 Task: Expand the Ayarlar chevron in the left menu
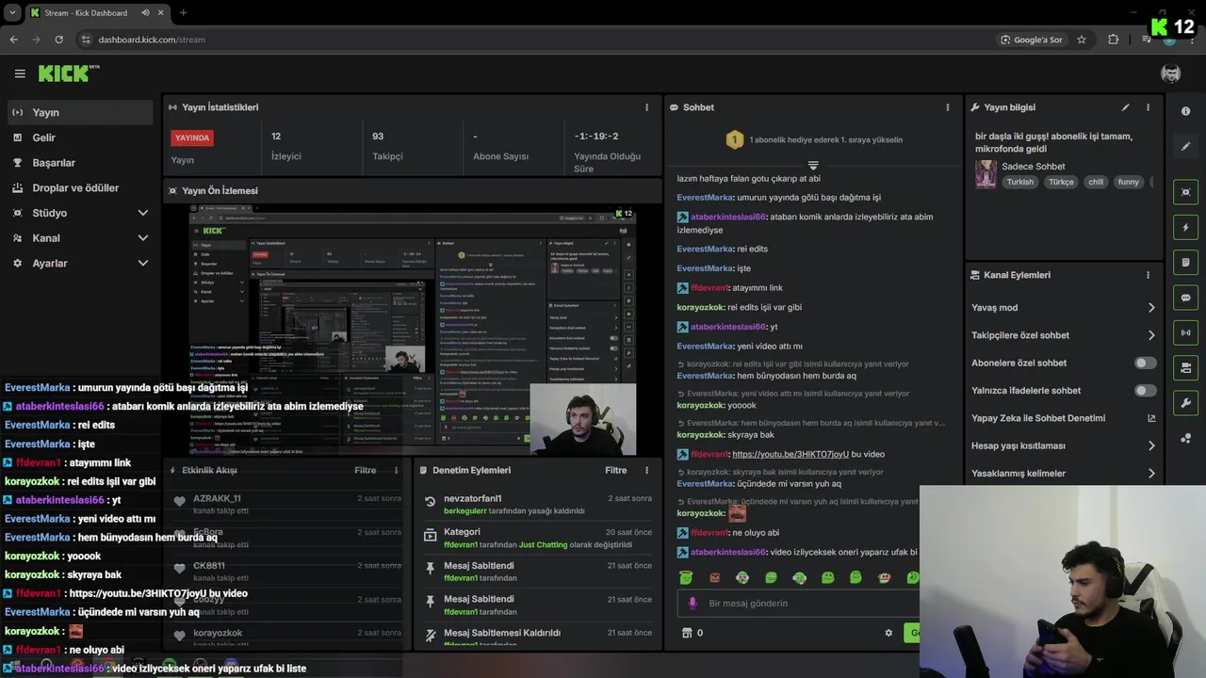(x=143, y=264)
